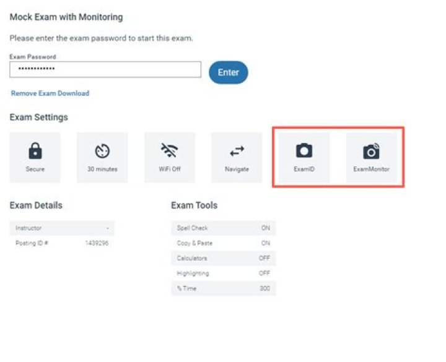
Task: Click the Secure padlock icon
Action: pyautogui.click(x=35, y=151)
